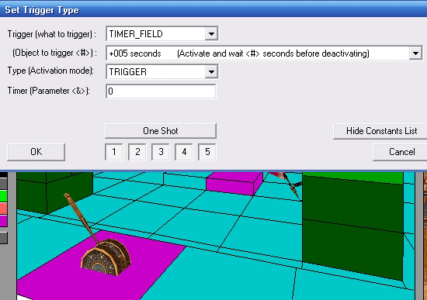Expand the Object to trigger dropdown arrow
Image resolution: width=427 pixels, height=300 pixels.
point(415,53)
